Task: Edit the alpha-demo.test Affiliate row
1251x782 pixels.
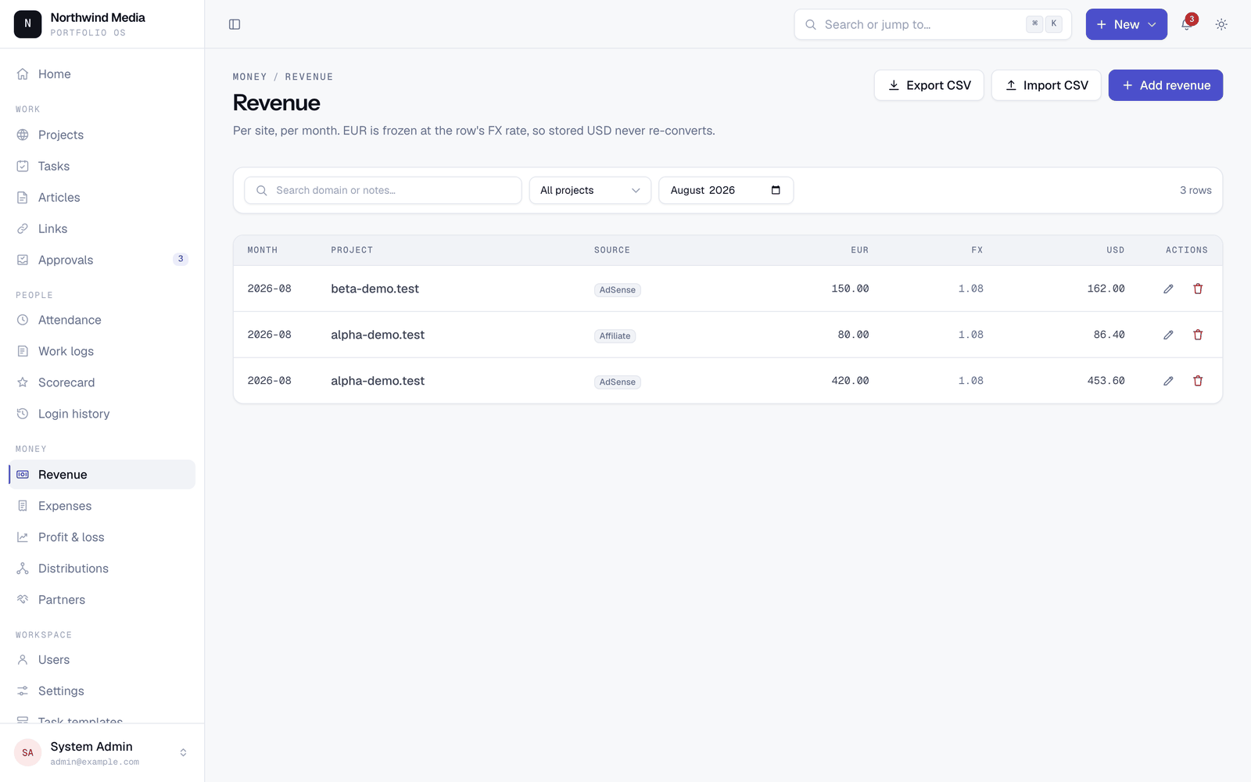Action: [x=1168, y=335]
